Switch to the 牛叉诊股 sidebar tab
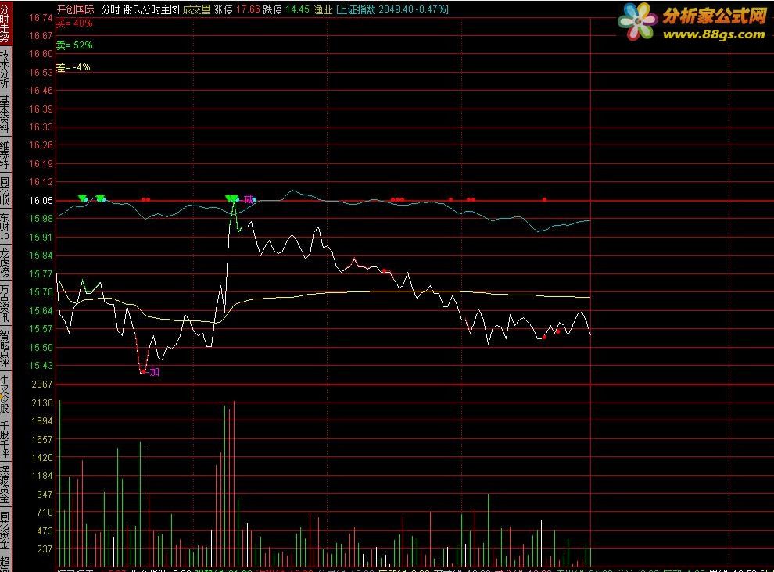The width and height of the screenshot is (774, 572). 5,393
